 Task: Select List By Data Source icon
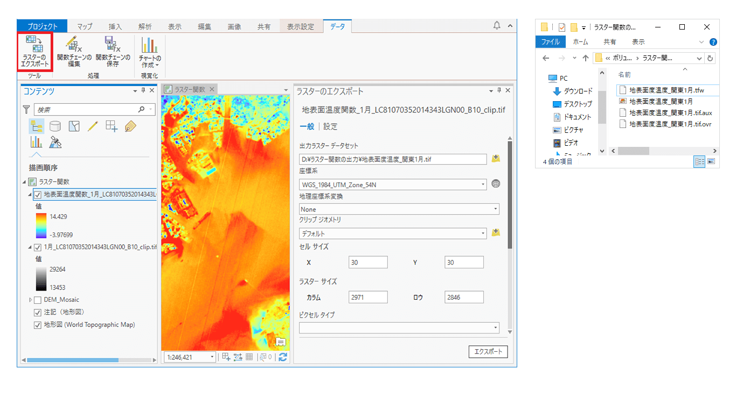55,126
